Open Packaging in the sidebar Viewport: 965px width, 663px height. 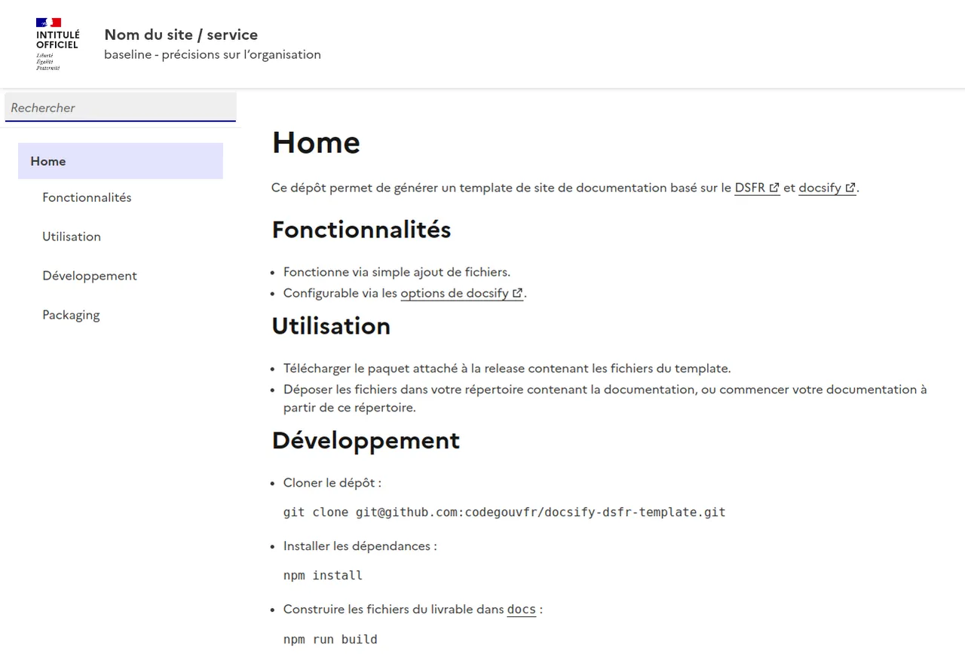71,315
